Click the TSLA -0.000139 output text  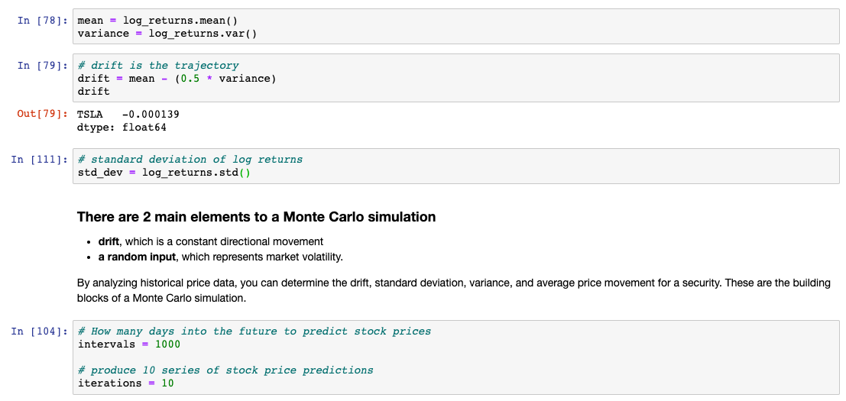pyautogui.click(x=128, y=115)
